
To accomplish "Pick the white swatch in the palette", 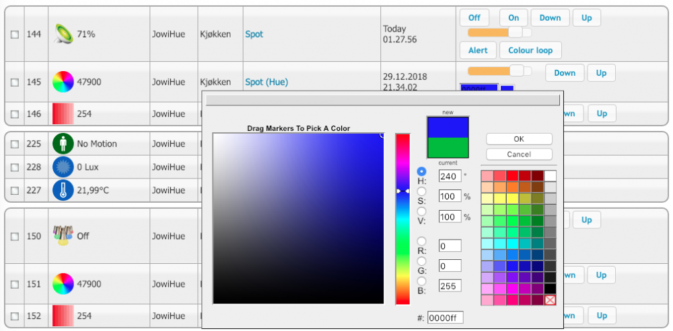I will click(550, 176).
